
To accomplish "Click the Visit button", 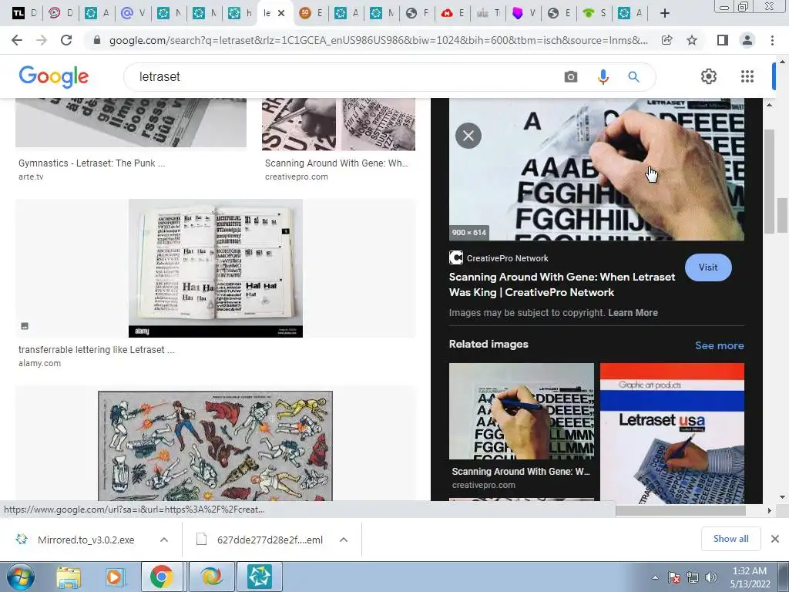I will point(708,267).
